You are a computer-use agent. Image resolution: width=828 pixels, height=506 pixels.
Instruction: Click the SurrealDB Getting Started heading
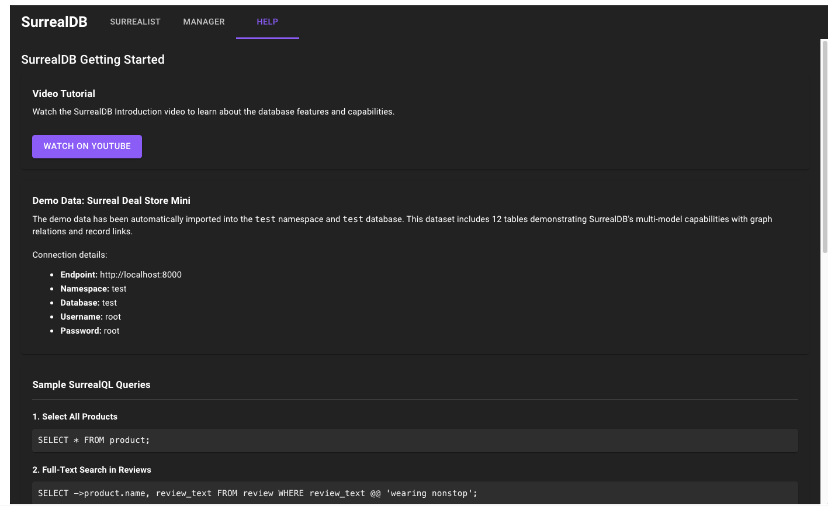pyautogui.click(x=93, y=60)
